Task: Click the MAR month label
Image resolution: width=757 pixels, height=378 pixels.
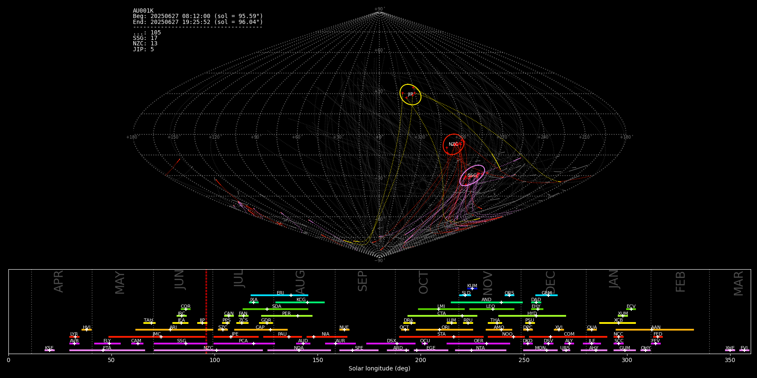Action: (x=738, y=283)
